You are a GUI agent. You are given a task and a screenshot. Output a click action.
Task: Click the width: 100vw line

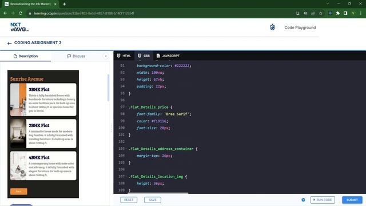[x=150, y=73]
